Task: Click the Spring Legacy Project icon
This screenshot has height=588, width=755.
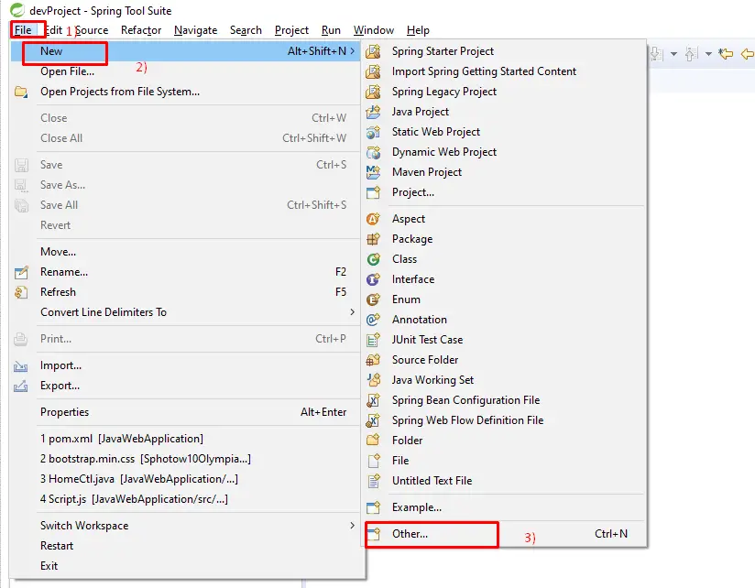Action: 373,92
